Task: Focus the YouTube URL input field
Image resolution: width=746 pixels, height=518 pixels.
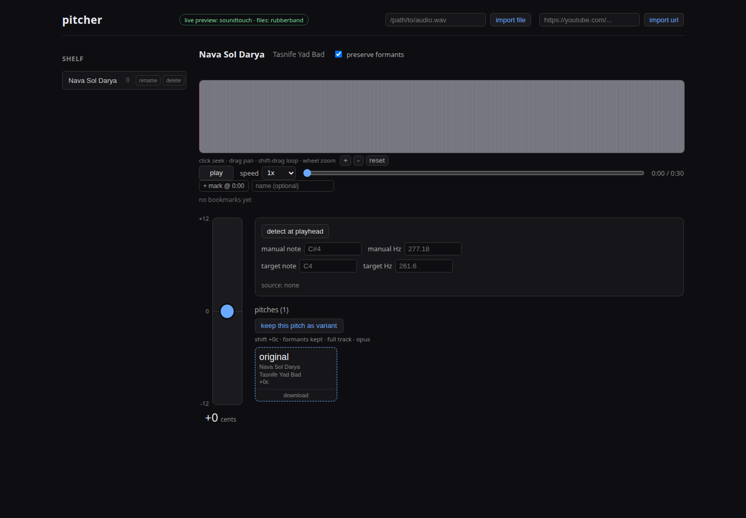Action: [590, 20]
